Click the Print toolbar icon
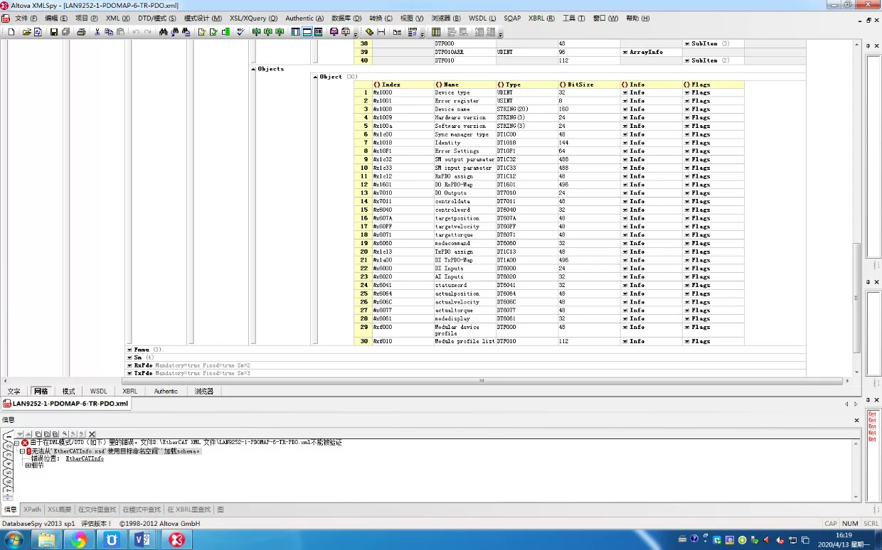 (x=81, y=32)
